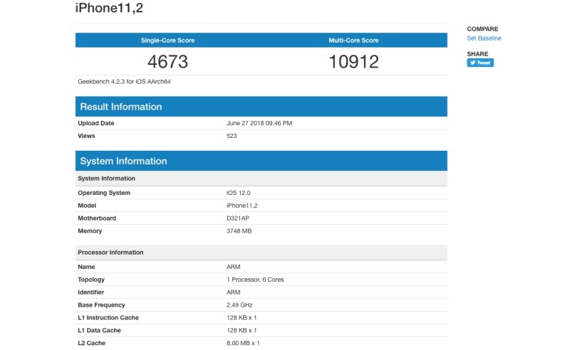Click the Processor Information subheader

coord(261,253)
